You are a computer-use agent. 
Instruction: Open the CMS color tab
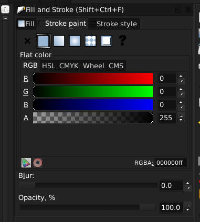116,66
